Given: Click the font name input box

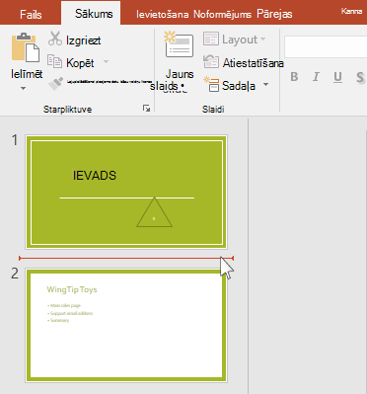Looking at the screenshot, I should pos(326,47).
